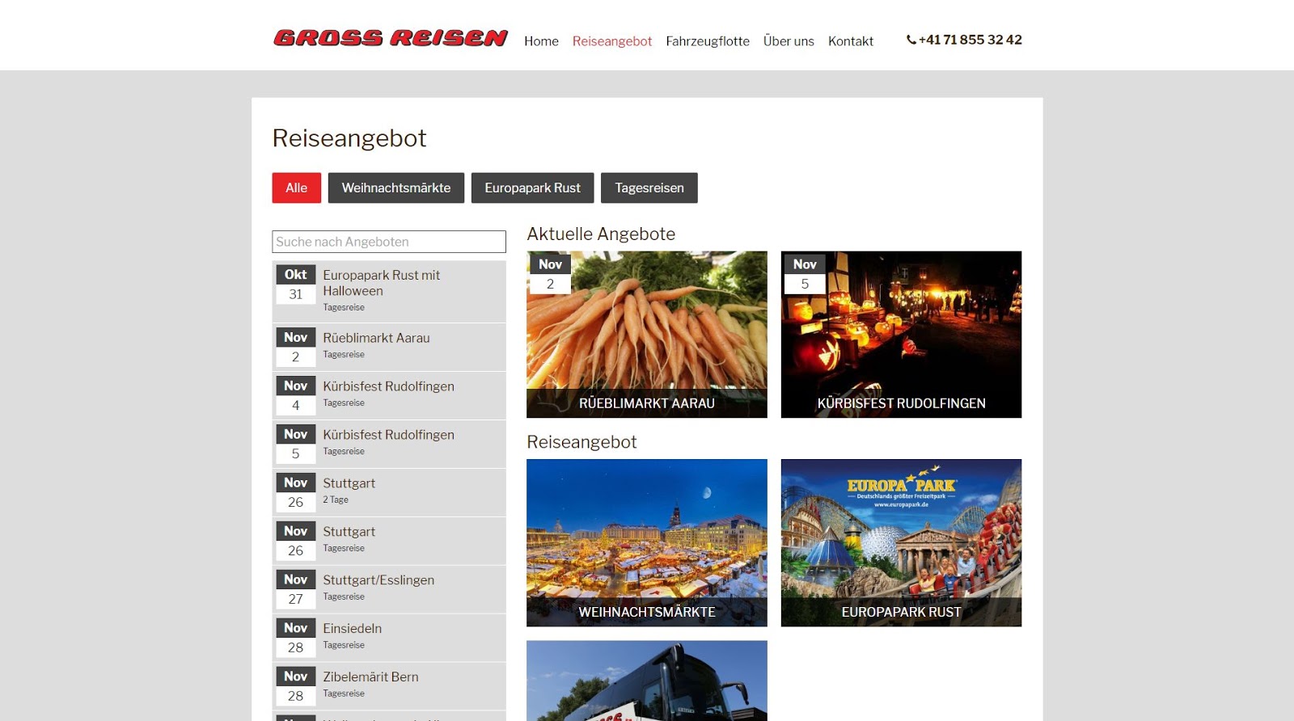Screen dimensions: 1294x721
Task: Open Europapark Rust category thumbnail
Action: point(901,543)
